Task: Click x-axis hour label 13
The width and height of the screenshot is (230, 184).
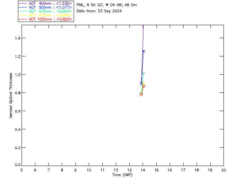Action: coord(129,170)
